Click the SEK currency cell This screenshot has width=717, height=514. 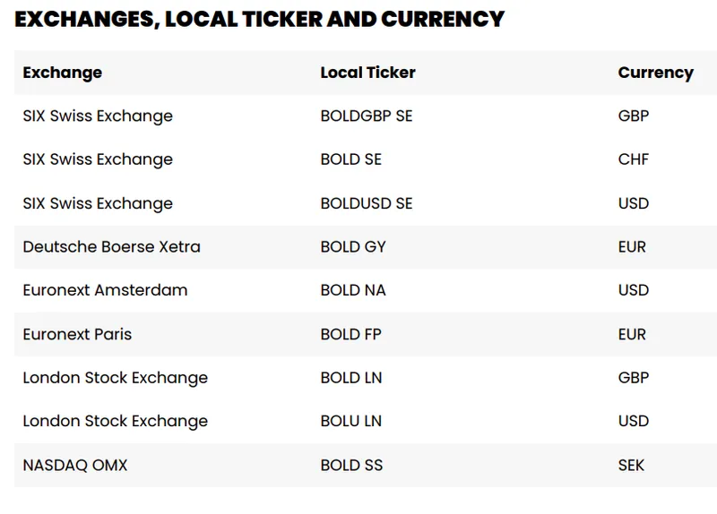631,465
